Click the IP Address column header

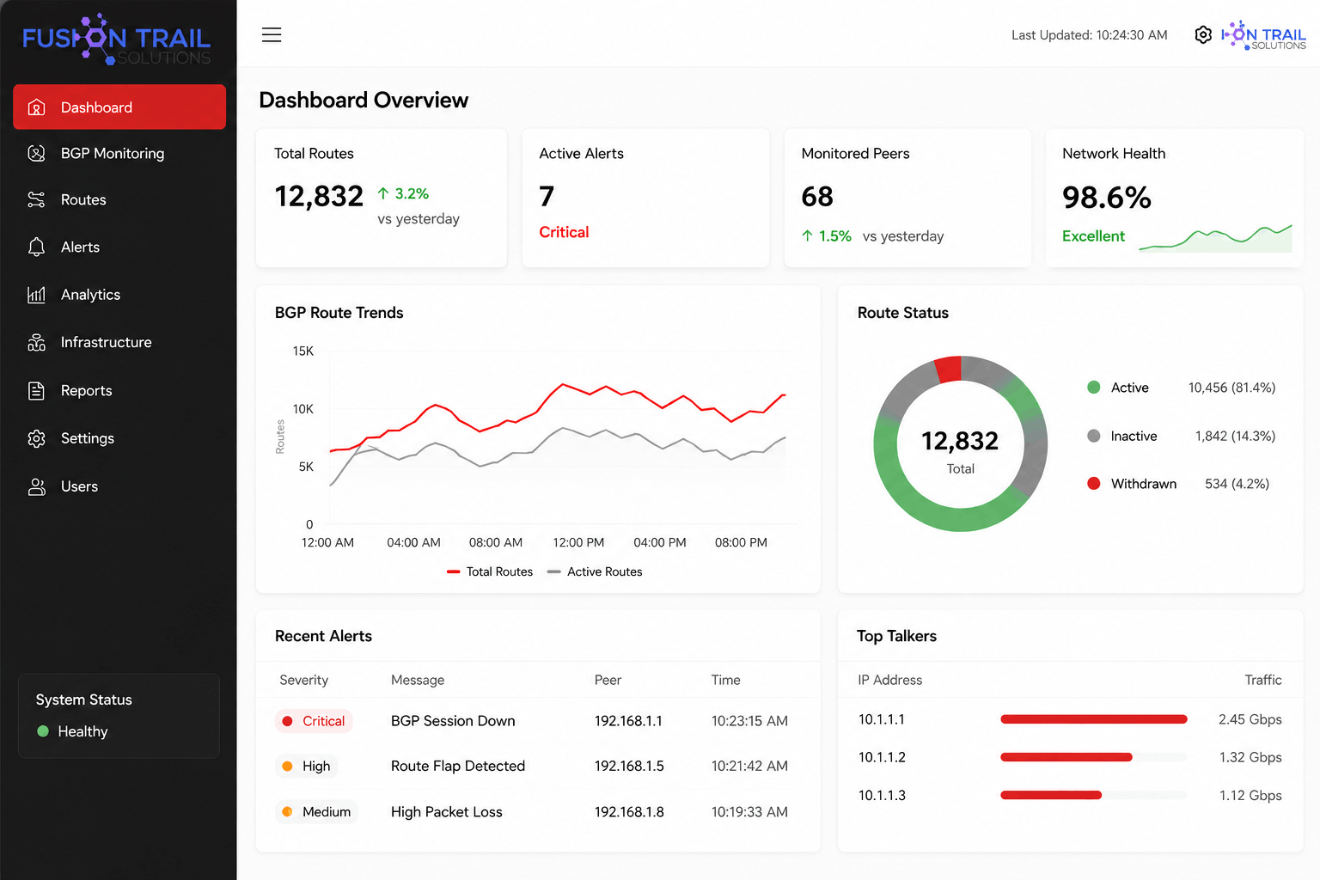tap(889, 680)
